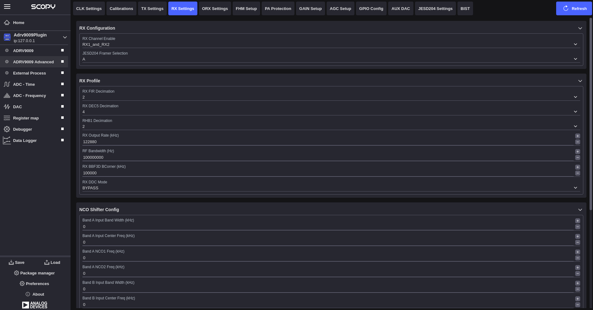Screen dimensions: 593x310
Task: Switch to CLK Settings tab
Action: 89,8
